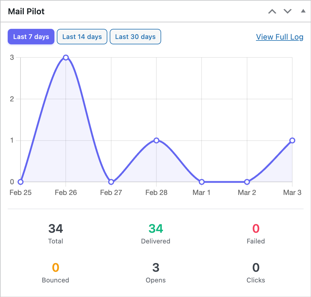This screenshot has height=297, width=311.
Task: Select the Feb 28 data point
Action: [156, 140]
